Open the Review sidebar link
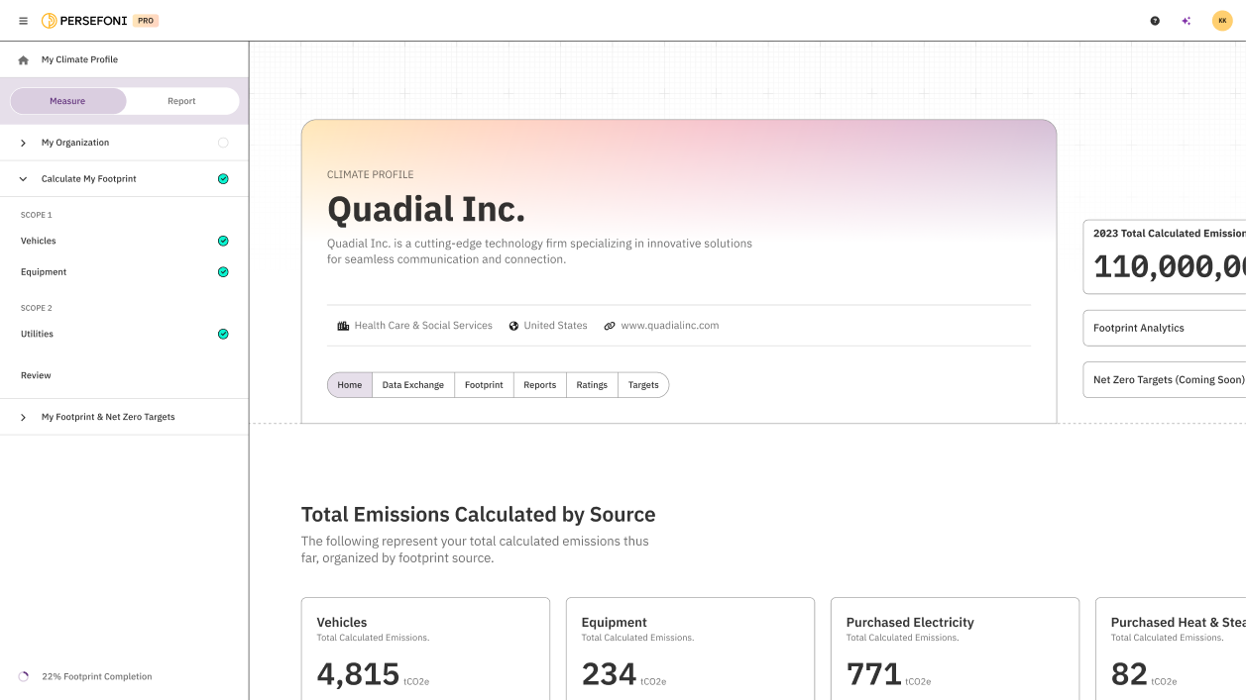This screenshot has width=1246, height=700. tap(36, 375)
